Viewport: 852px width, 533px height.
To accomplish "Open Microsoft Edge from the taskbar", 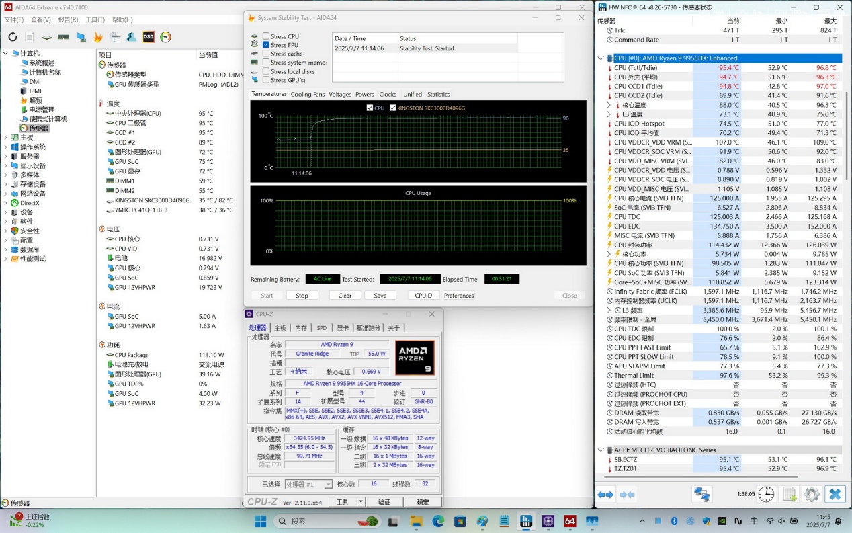I will tap(438, 521).
